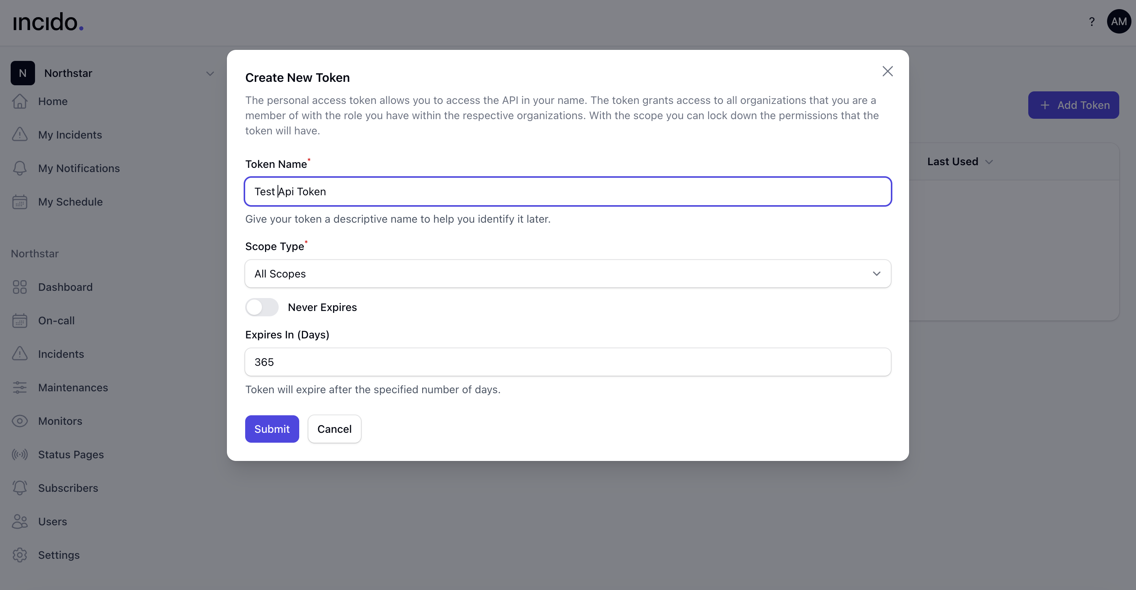1136x590 pixels.
Task: Click the Maintenances sliders icon
Action: 20,387
